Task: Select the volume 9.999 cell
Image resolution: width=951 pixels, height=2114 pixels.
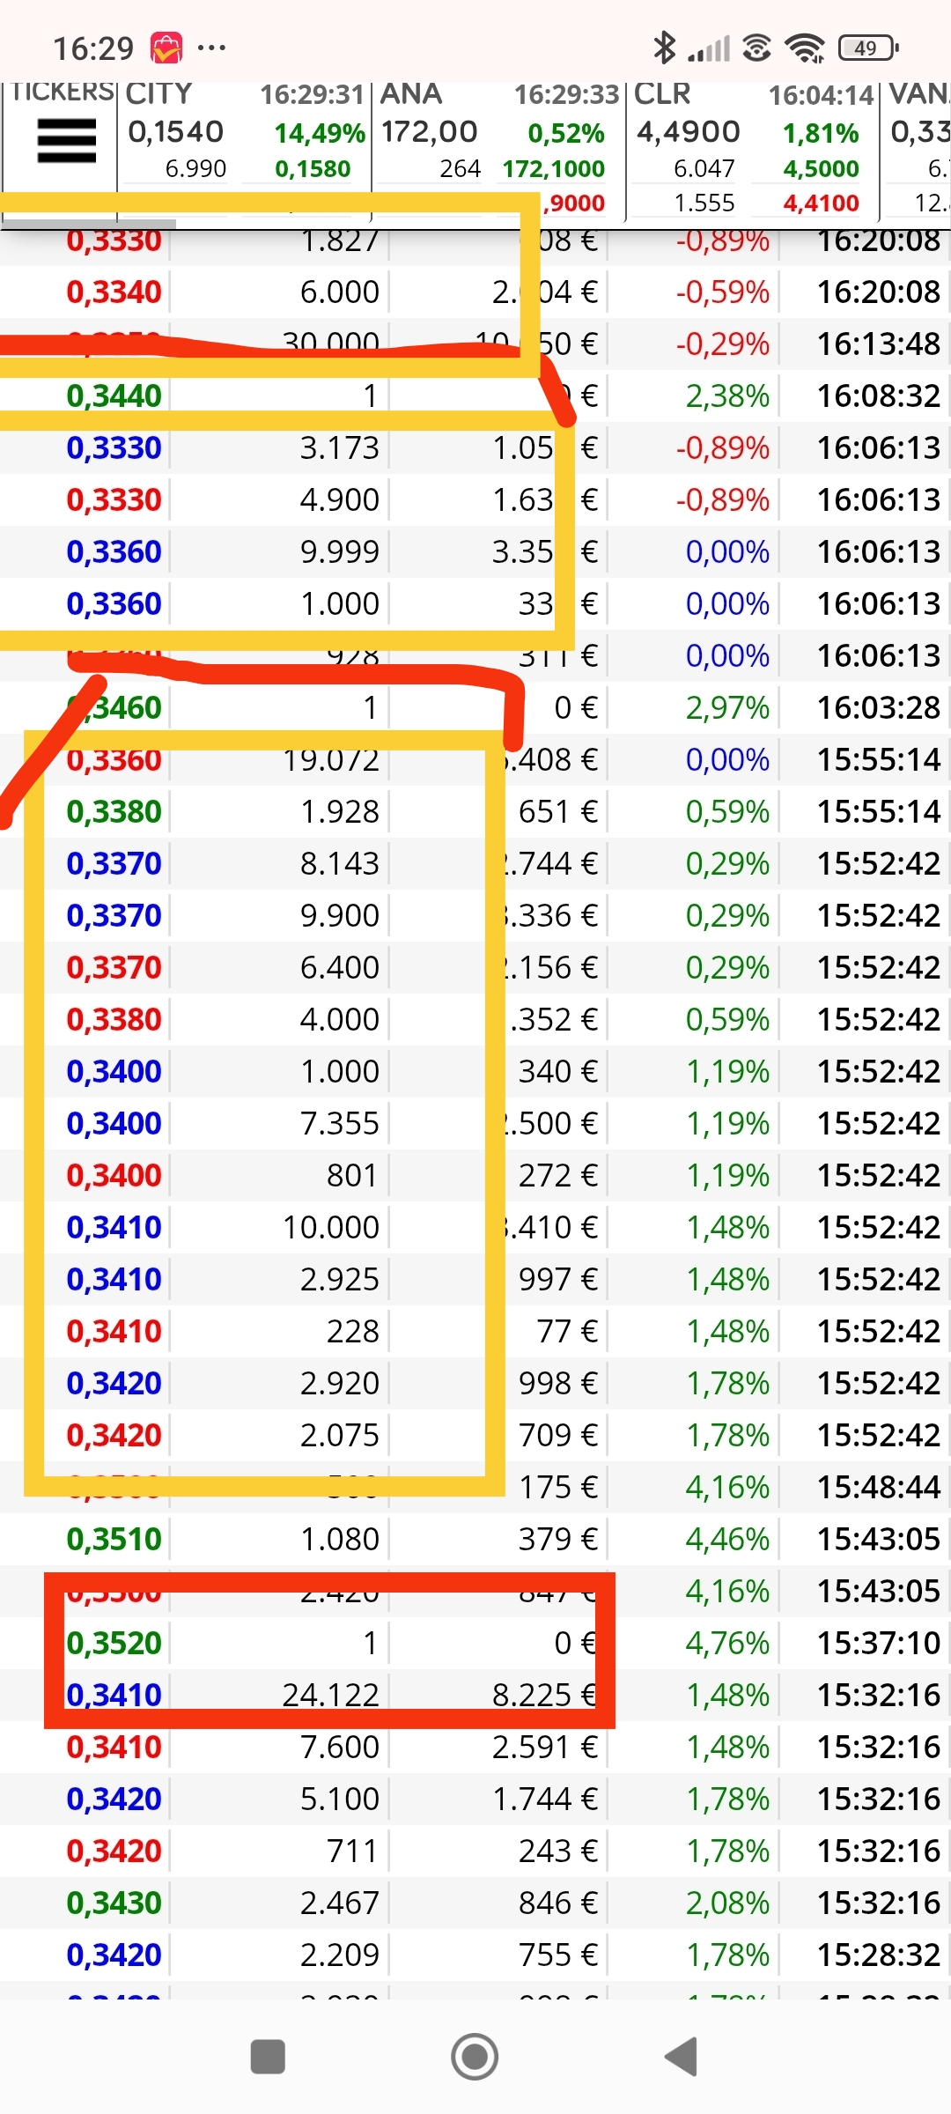Action: coord(340,552)
